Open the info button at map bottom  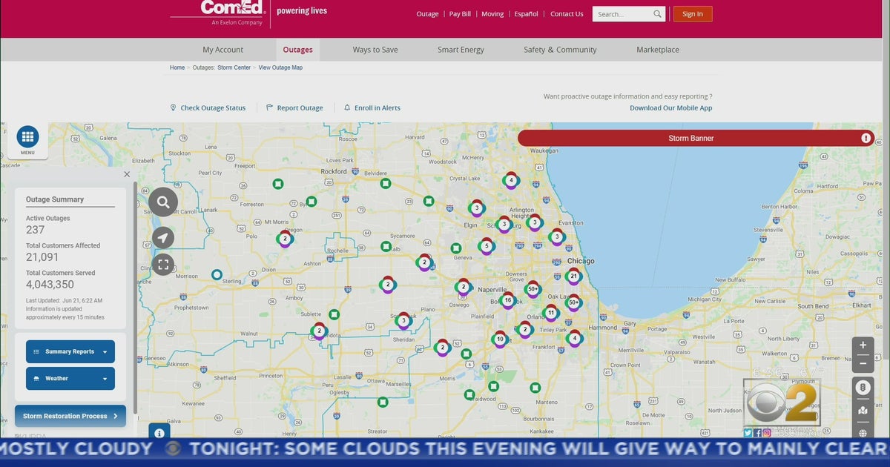coord(159,433)
